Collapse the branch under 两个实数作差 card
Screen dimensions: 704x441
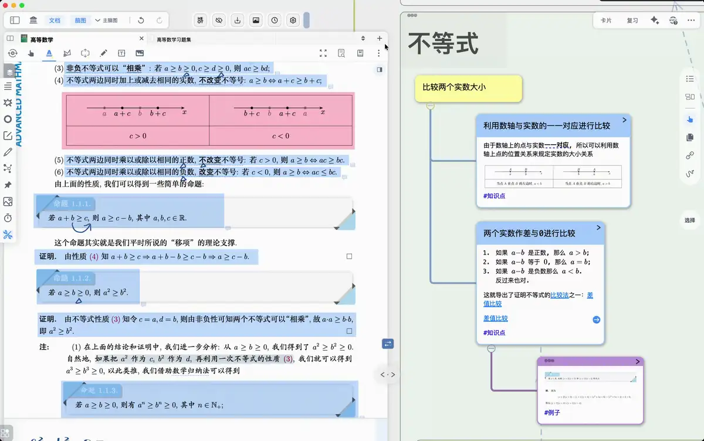[492, 348]
